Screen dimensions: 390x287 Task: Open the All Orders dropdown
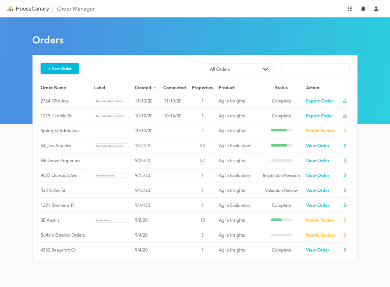click(x=239, y=69)
